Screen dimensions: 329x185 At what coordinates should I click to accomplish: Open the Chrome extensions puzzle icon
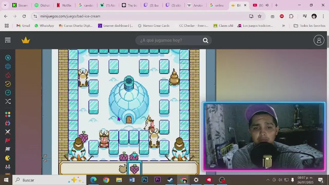(x=291, y=16)
